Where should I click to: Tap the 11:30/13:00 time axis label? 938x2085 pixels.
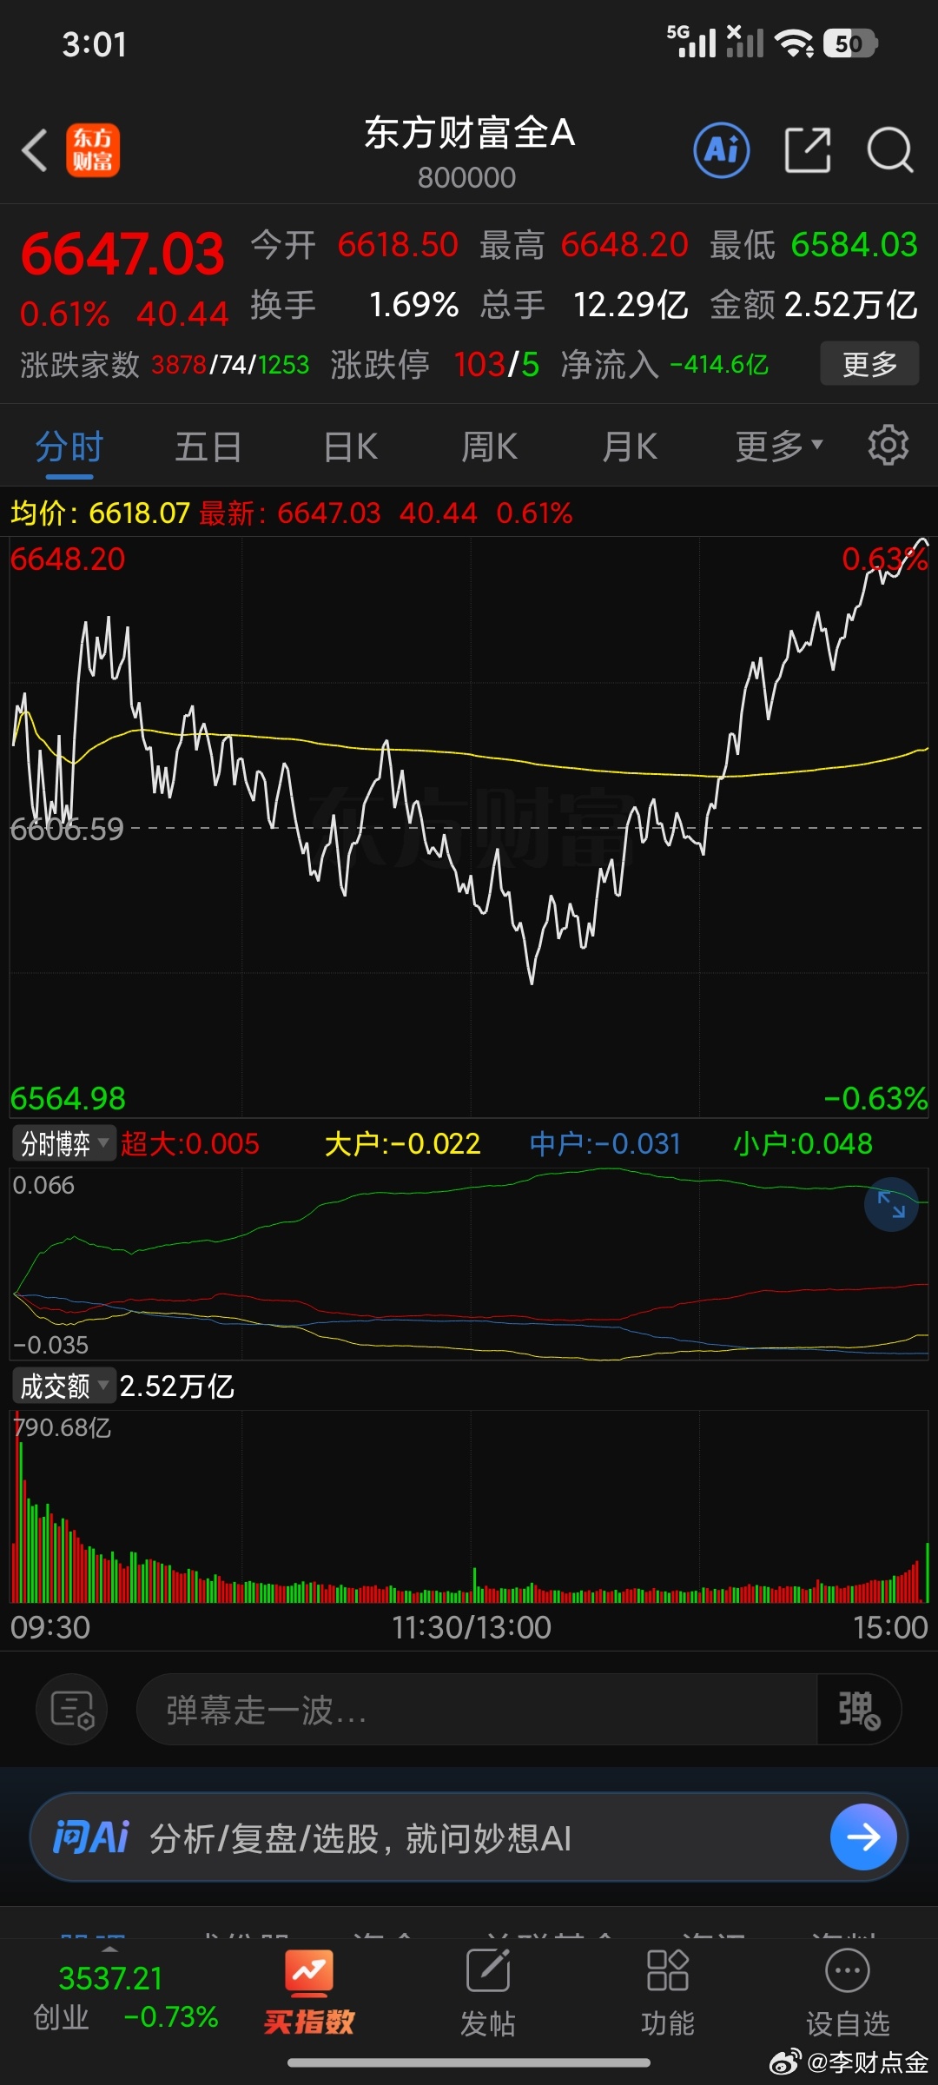click(472, 1627)
